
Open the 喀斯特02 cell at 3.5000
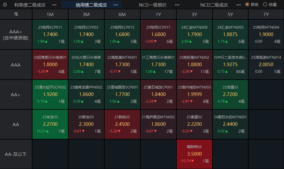[194, 154]
